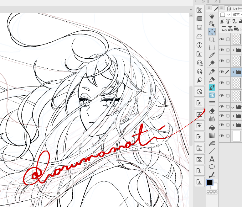Viewport: 242px width, 207px height.
Task: Select the curved Contour line paint tool
Action: tap(212, 143)
